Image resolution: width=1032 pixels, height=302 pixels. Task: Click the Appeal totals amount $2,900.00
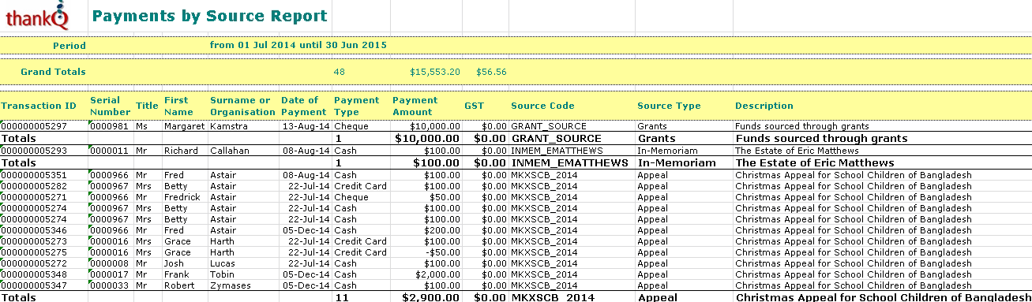point(430,297)
